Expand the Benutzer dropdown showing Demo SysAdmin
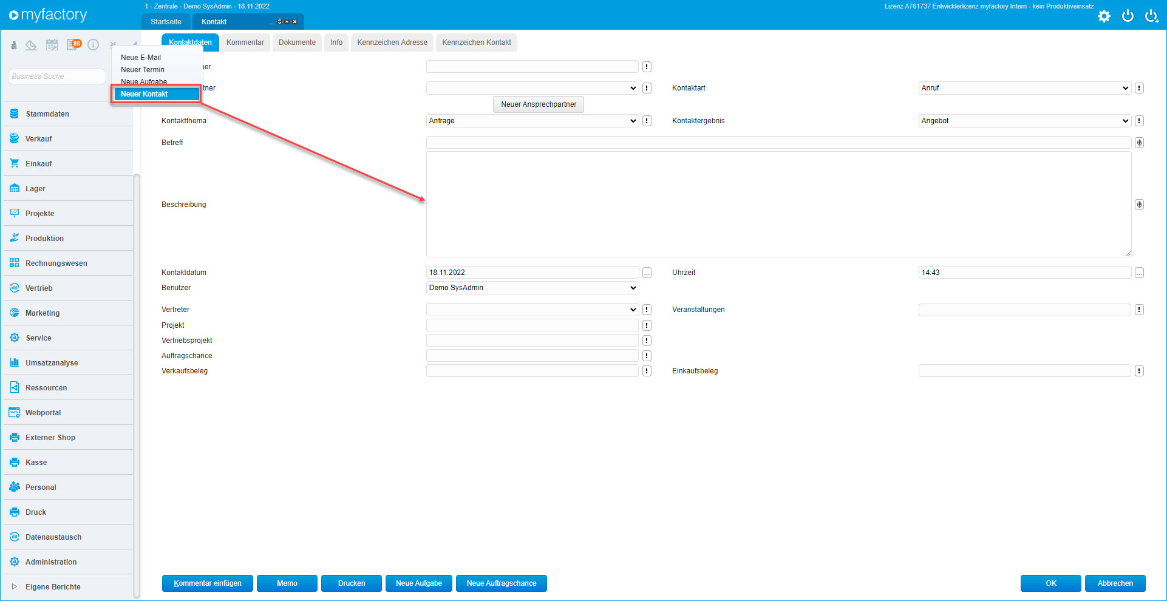This screenshot has height=601, width=1167. coord(532,288)
